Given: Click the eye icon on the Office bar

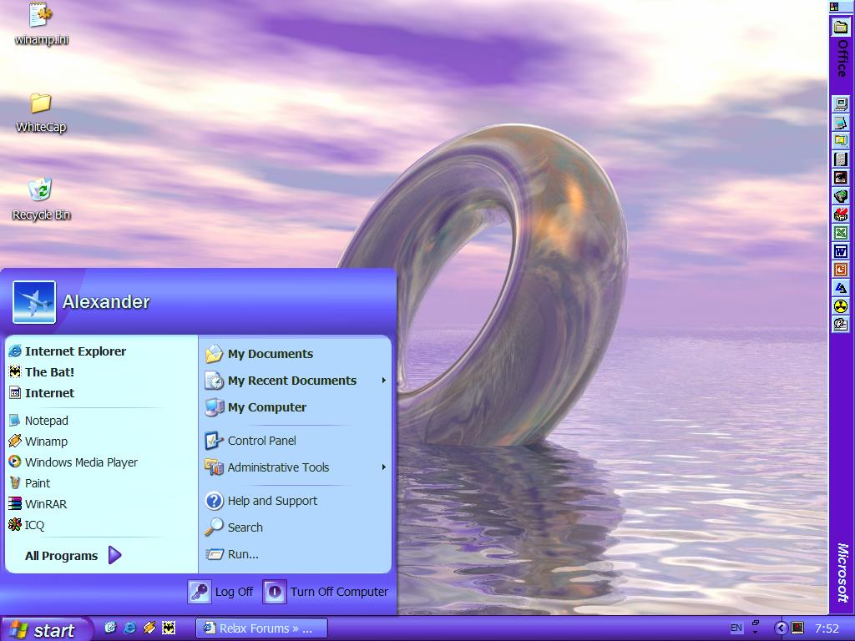Looking at the screenshot, I should (841, 177).
